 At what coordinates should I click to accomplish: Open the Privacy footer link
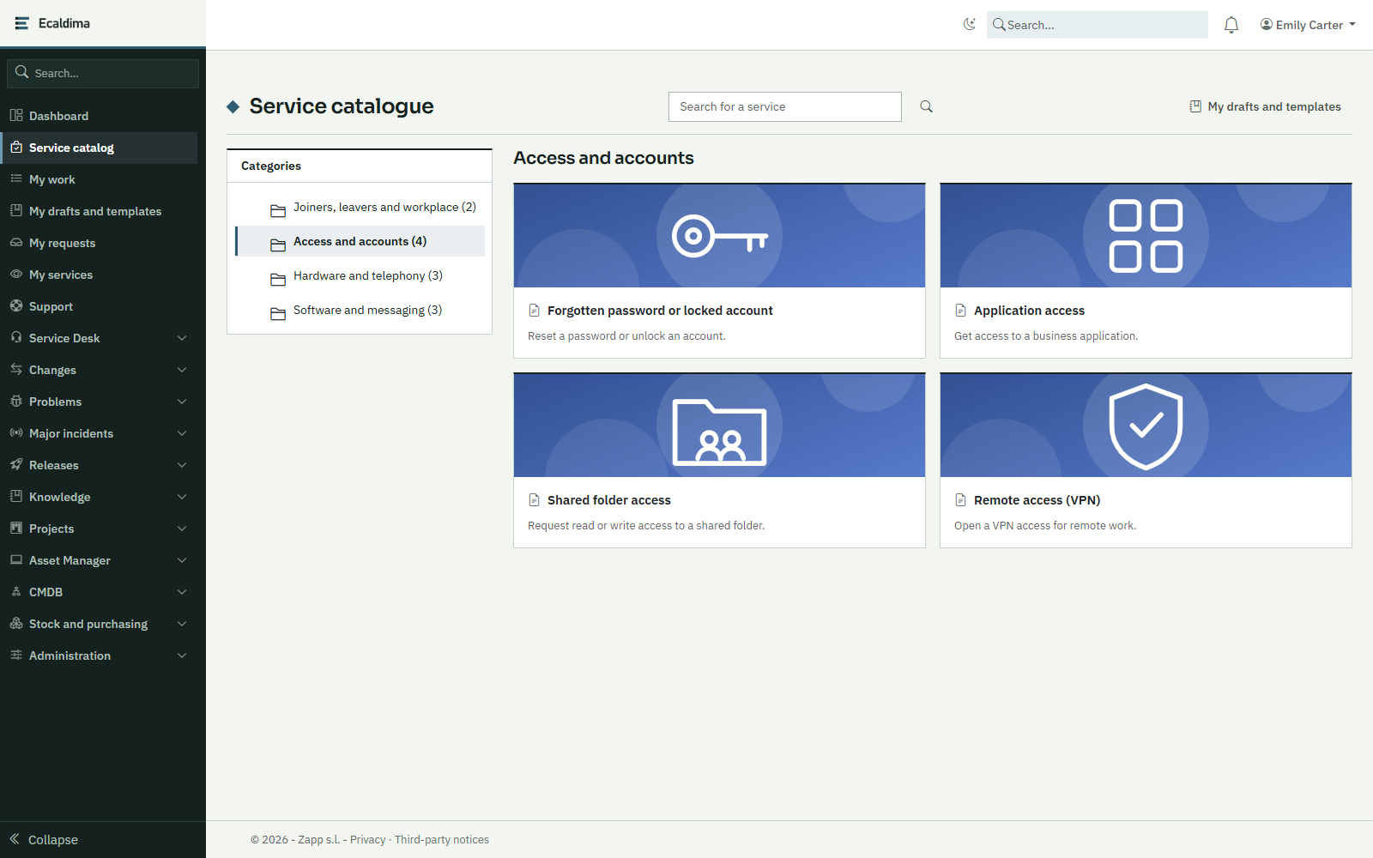[x=367, y=840]
